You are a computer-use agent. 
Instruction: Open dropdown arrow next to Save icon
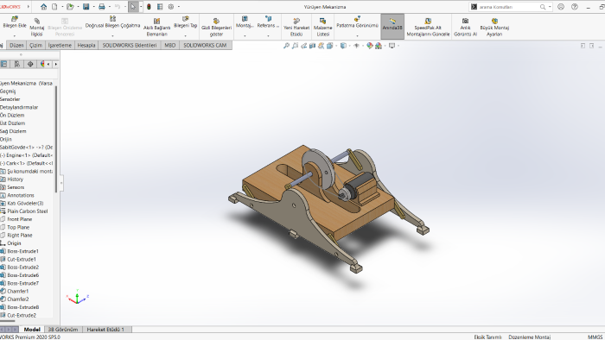coord(93,7)
